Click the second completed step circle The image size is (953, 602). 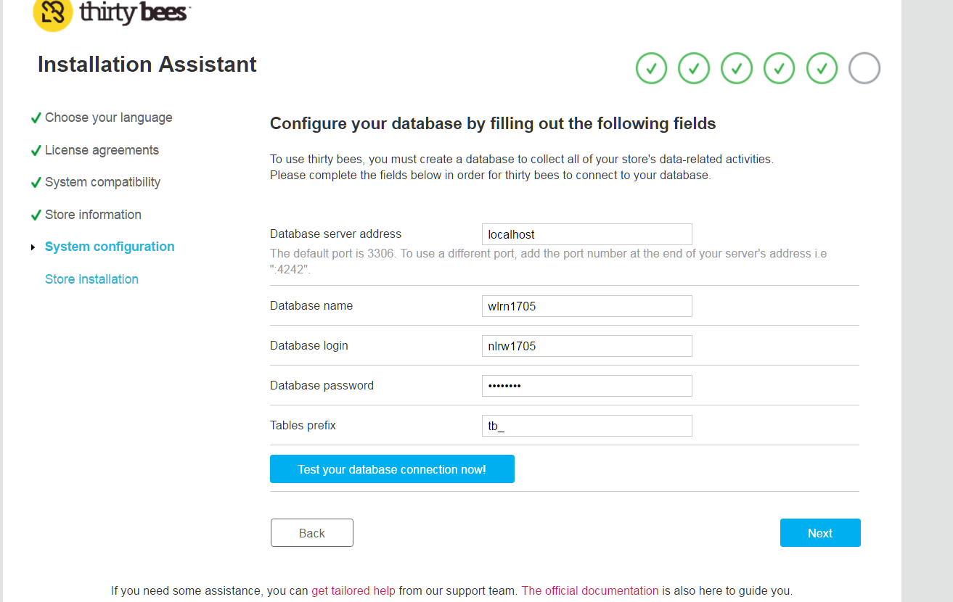[x=694, y=69]
